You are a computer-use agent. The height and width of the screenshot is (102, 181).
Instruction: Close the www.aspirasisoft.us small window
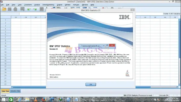tap(112, 45)
